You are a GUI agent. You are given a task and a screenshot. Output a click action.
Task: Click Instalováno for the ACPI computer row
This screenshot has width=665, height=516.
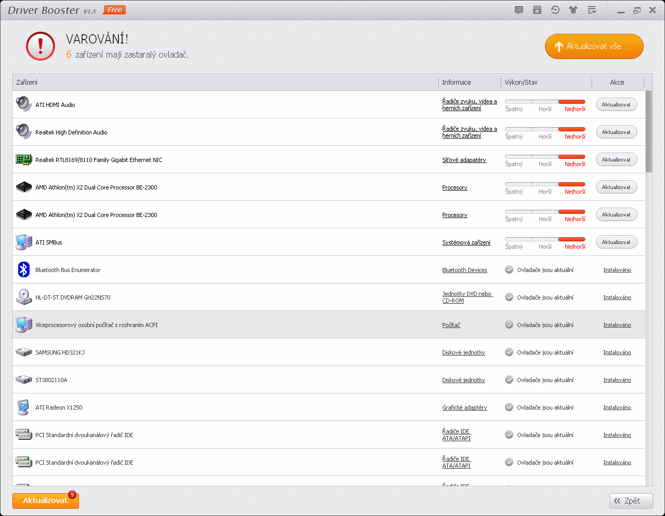pos(617,325)
